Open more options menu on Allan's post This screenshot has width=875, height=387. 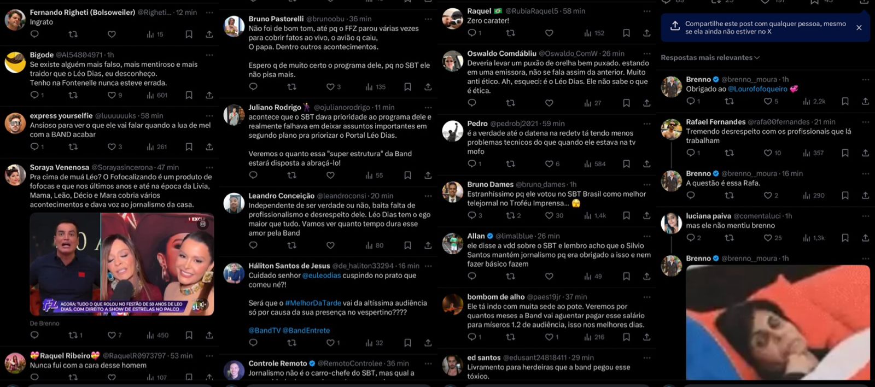click(647, 236)
